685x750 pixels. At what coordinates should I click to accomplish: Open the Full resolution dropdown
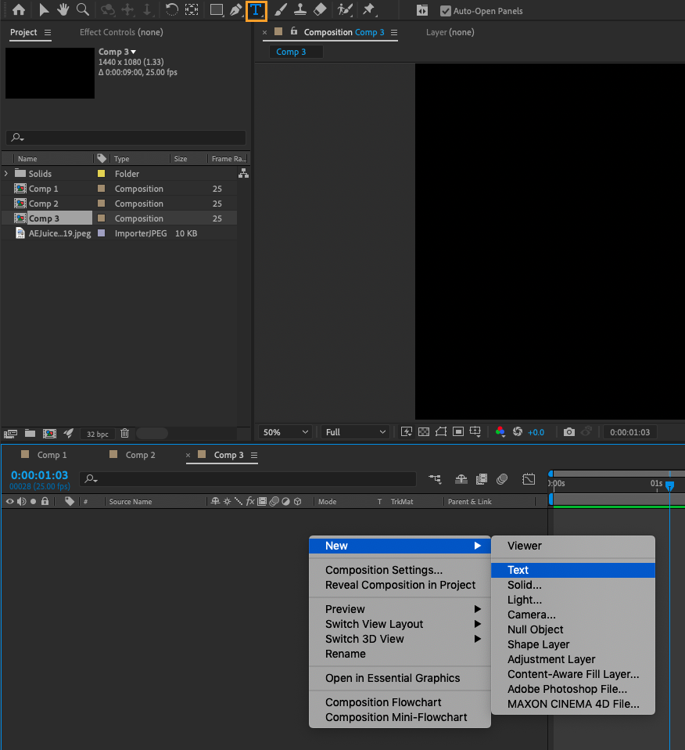tap(355, 432)
